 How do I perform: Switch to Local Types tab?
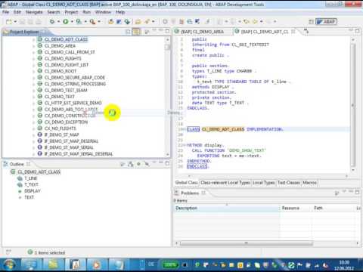click(263, 183)
